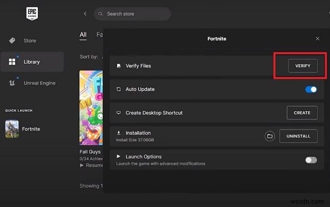Go back with the left chevron arrow
The image size is (330, 207).
pyautogui.click(x=85, y=13)
